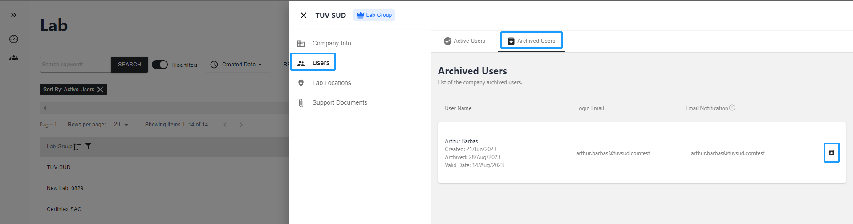Select the Archived Users tab
The width and height of the screenshot is (853, 224).
click(x=531, y=41)
